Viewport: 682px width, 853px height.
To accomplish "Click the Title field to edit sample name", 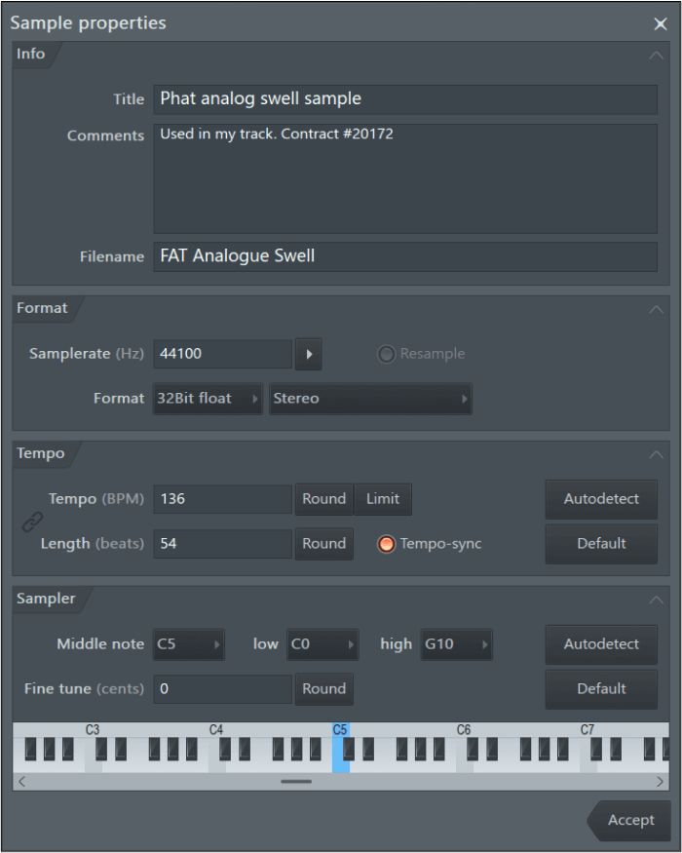I will coord(404,98).
